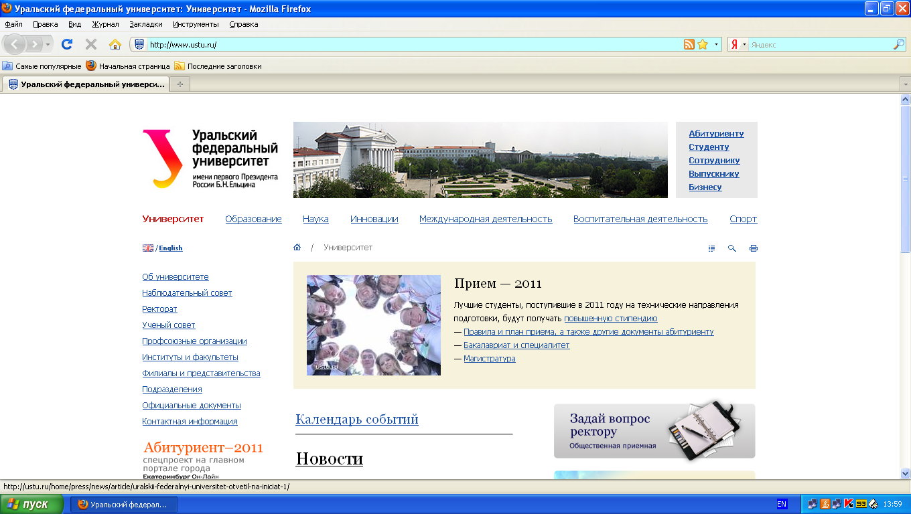Click the page scrollbar down arrow
The width and height of the screenshot is (911, 514).
905,473
